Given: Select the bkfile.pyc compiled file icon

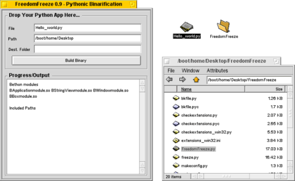Looking at the screenshot, I should [176, 107].
